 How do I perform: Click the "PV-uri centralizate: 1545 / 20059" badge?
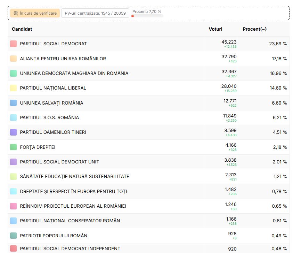click(95, 13)
